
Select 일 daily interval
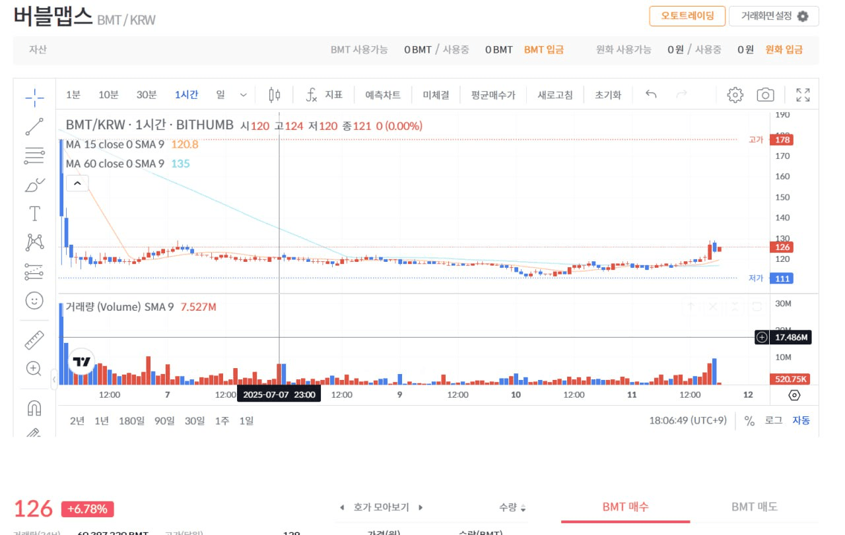coord(220,95)
